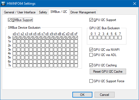Screen dimensions: 139x100
Task: Exclude GPU I2C bus 7
Action: point(120,37)
